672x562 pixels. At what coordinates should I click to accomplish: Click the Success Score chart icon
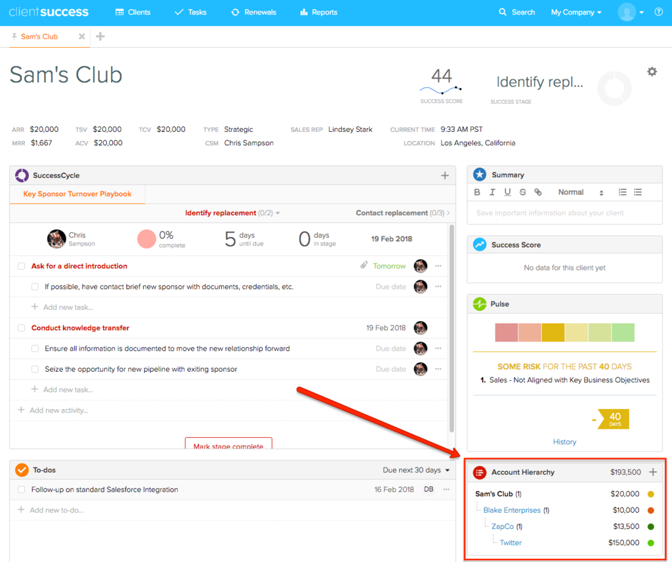480,244
